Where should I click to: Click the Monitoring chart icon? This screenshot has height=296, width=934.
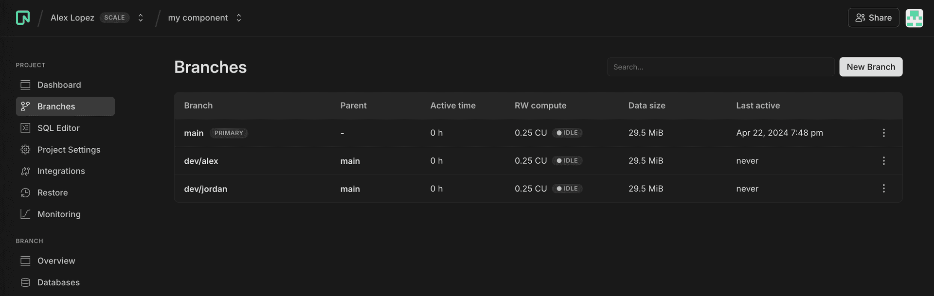(25, 214)
